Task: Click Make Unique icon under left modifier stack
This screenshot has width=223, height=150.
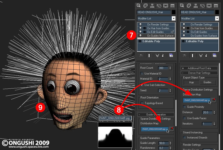Action: [157, 55]
